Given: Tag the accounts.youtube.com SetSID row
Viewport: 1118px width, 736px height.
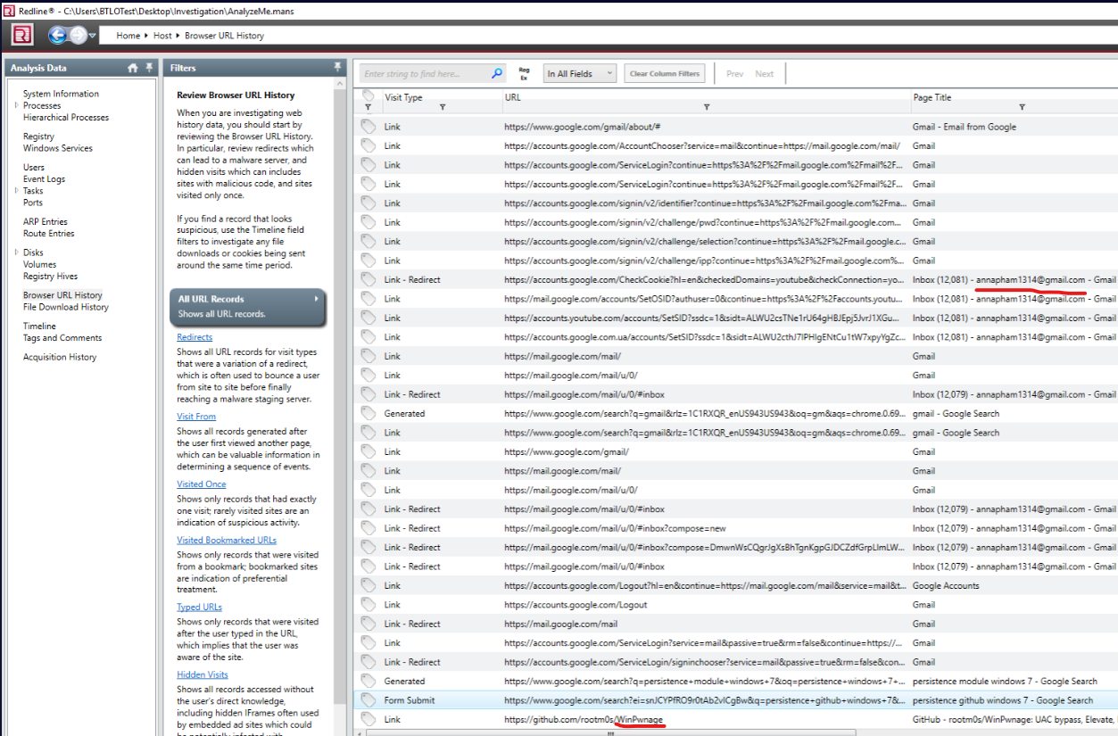Looking at the screenshot, I should [368, 318].
